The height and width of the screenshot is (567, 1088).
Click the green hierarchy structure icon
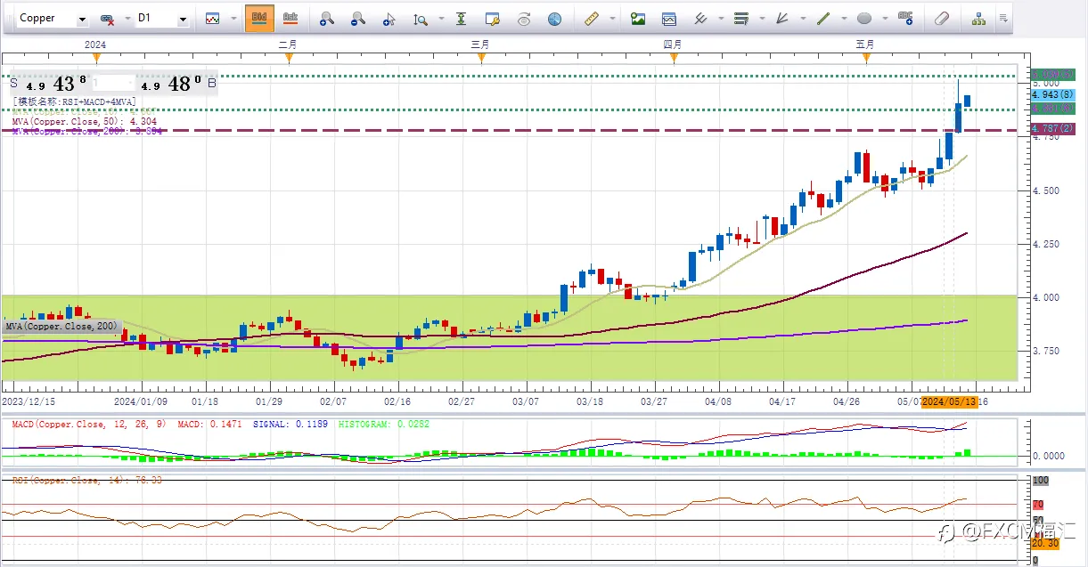click(978, 19)
